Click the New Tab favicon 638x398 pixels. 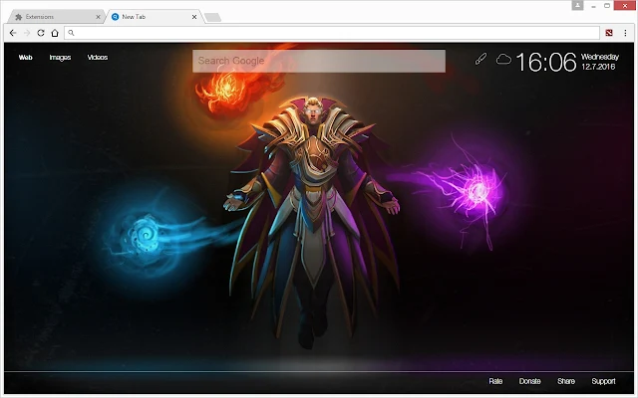pos(116,17)
